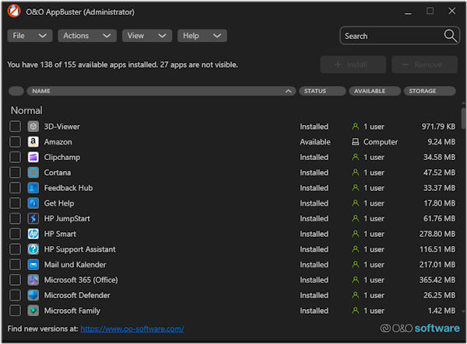467x344 pixels.
Task: Check the Mail und Kalender checkbox
Action: click(x=16, y=265)
